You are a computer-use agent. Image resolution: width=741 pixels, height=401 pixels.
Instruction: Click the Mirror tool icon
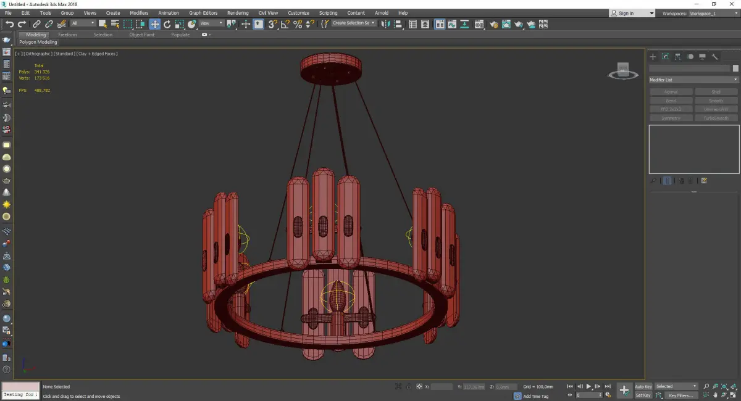pyautogui.click(x=385, y=24)
